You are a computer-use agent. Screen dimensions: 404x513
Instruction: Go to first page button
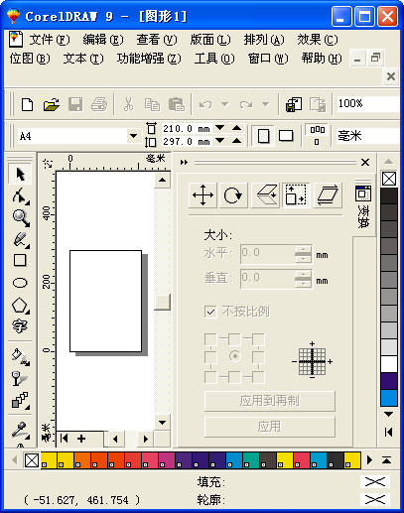tap(64, 439)
